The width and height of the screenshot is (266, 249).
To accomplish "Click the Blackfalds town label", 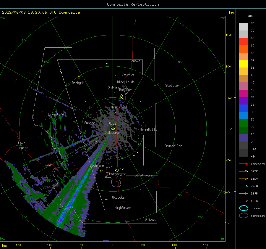I will [x=126, y=82].
